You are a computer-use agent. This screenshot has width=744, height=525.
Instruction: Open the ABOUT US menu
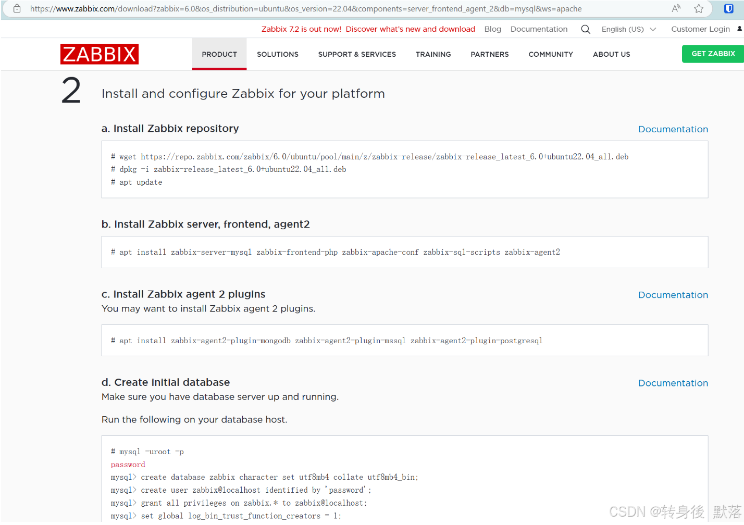(612, 54)
